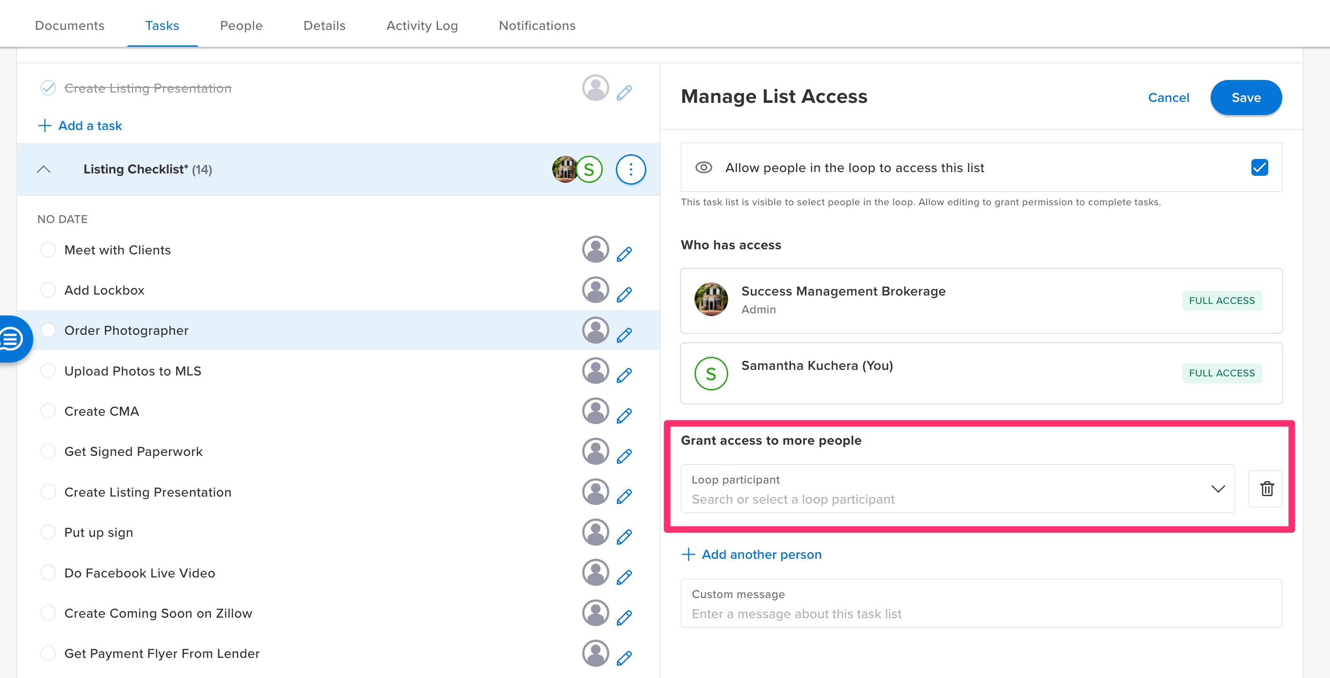Mark Upload Photos to MLS as complete
This screenshot has width=1330, height=678.
click(x=48, y=370)
